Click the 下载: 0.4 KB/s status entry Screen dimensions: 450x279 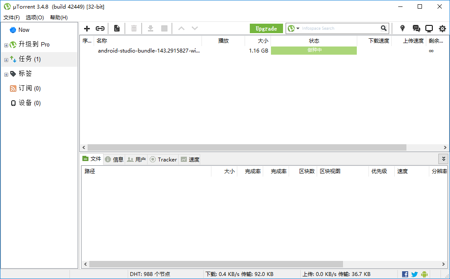coord(239,274)
